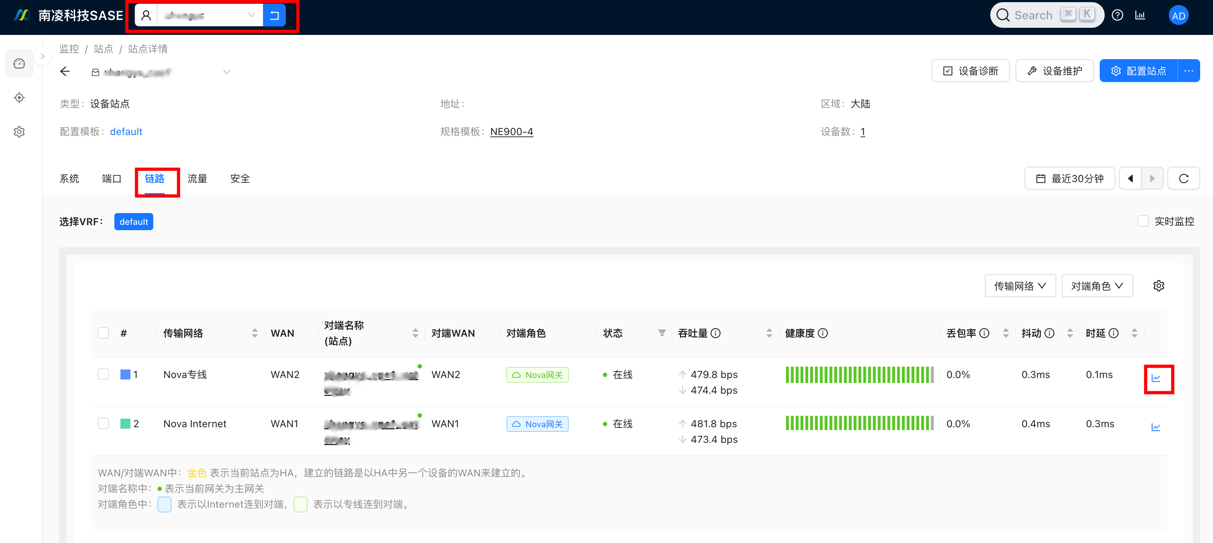Click the 健康度 info icon
This screenshot has width=1213, height=543.
[823, 333]
